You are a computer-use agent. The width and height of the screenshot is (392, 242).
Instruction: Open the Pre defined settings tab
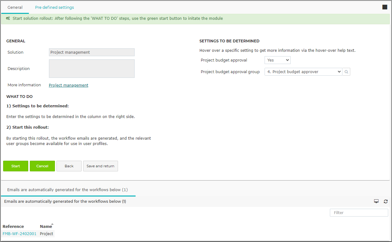click(55, 7)
